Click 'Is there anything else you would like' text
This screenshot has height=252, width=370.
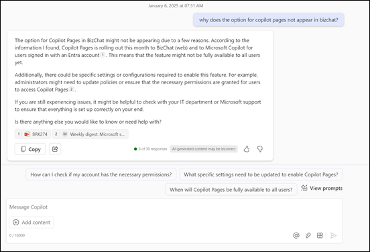[x=88, y=122]
